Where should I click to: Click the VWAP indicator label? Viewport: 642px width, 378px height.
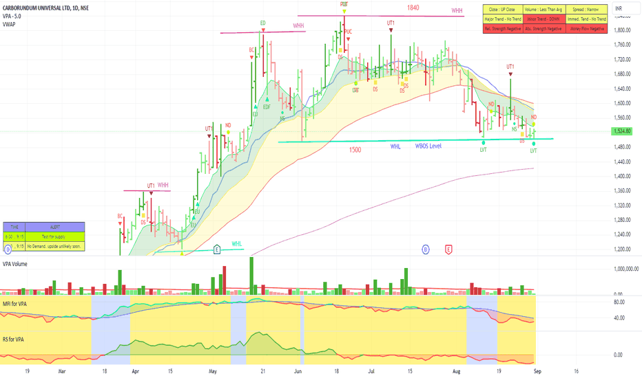pos(9,25)
